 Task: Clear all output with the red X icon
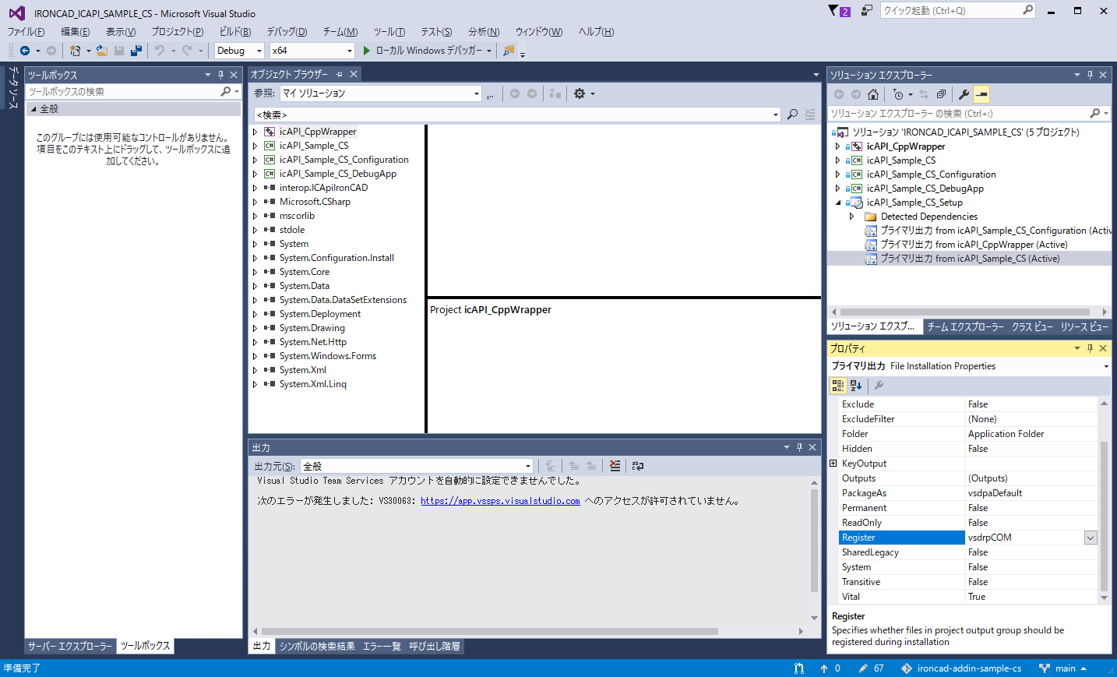615,466
